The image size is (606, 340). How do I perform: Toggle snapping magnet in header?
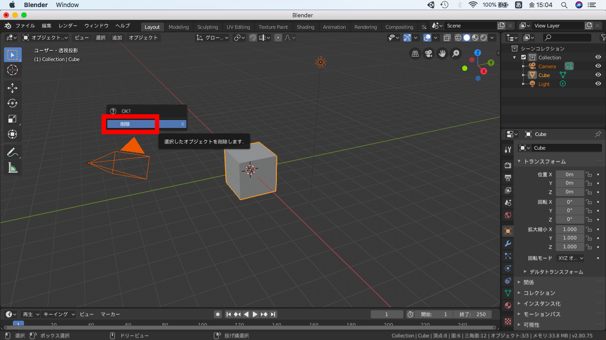click(253, 38)
